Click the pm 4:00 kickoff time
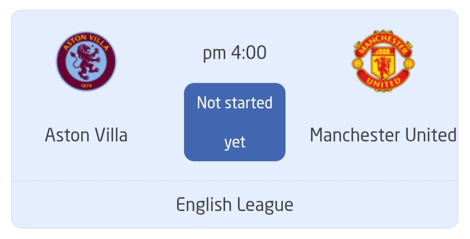 tap(235, 52)
